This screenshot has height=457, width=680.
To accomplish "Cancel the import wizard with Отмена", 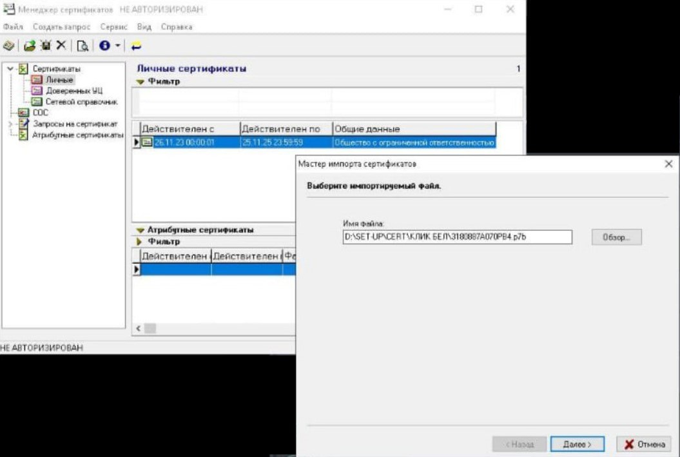I will tap(644, 445).
